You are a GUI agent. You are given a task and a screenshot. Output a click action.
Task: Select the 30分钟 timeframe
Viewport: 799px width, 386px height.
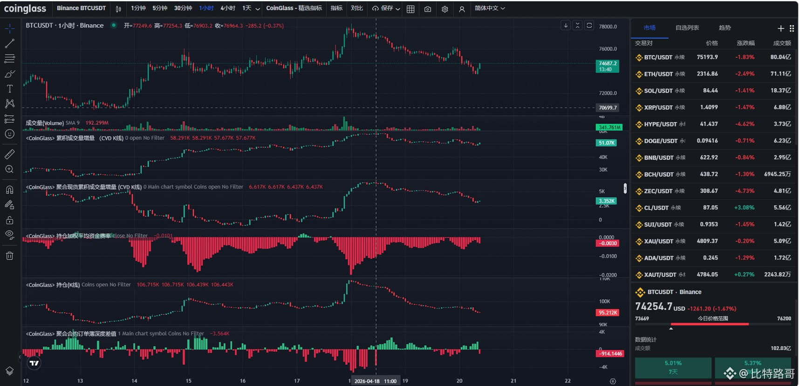[x=183, y=8]
